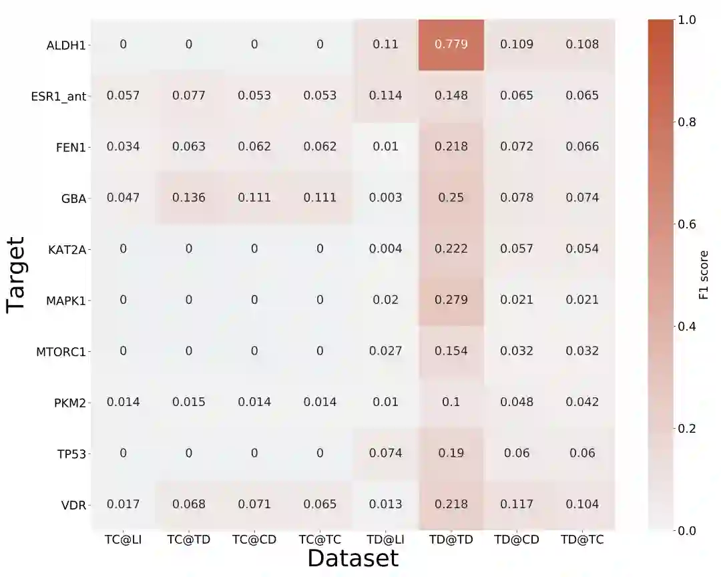Viewport: 721px width, 577px height.
Task: Select the MTORC1 row label
Action: coord(61,351)
